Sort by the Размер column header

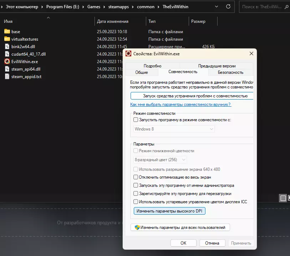pos(198,21)
